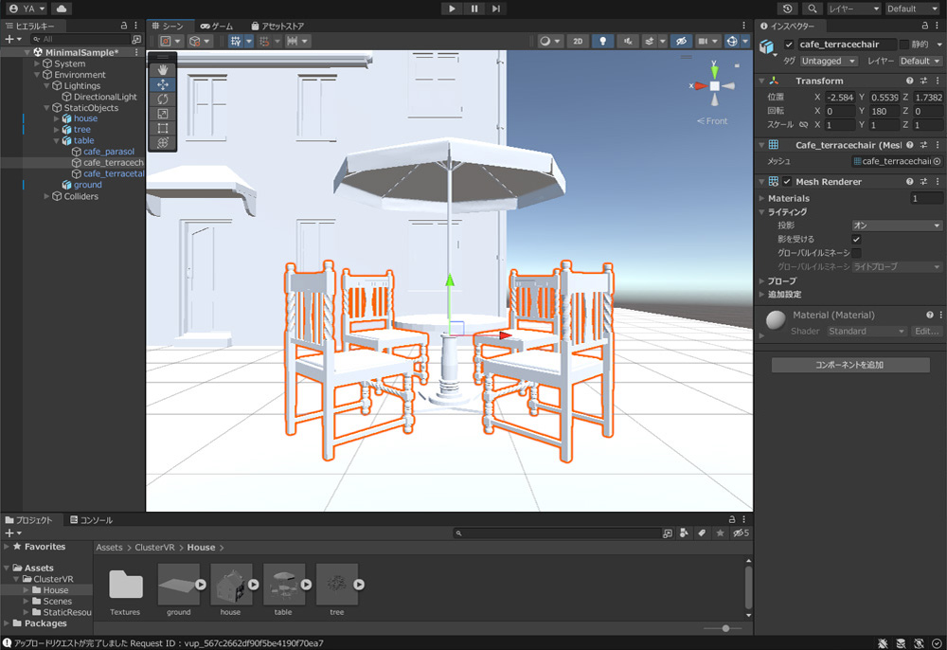The image size is (947, 650).
Task: Enable the Static (静的) checkbox
Action: (904, 45)
